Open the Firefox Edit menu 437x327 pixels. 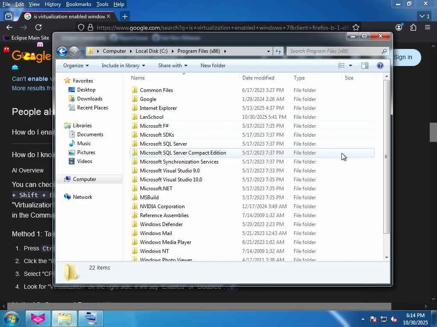[20, 4]
